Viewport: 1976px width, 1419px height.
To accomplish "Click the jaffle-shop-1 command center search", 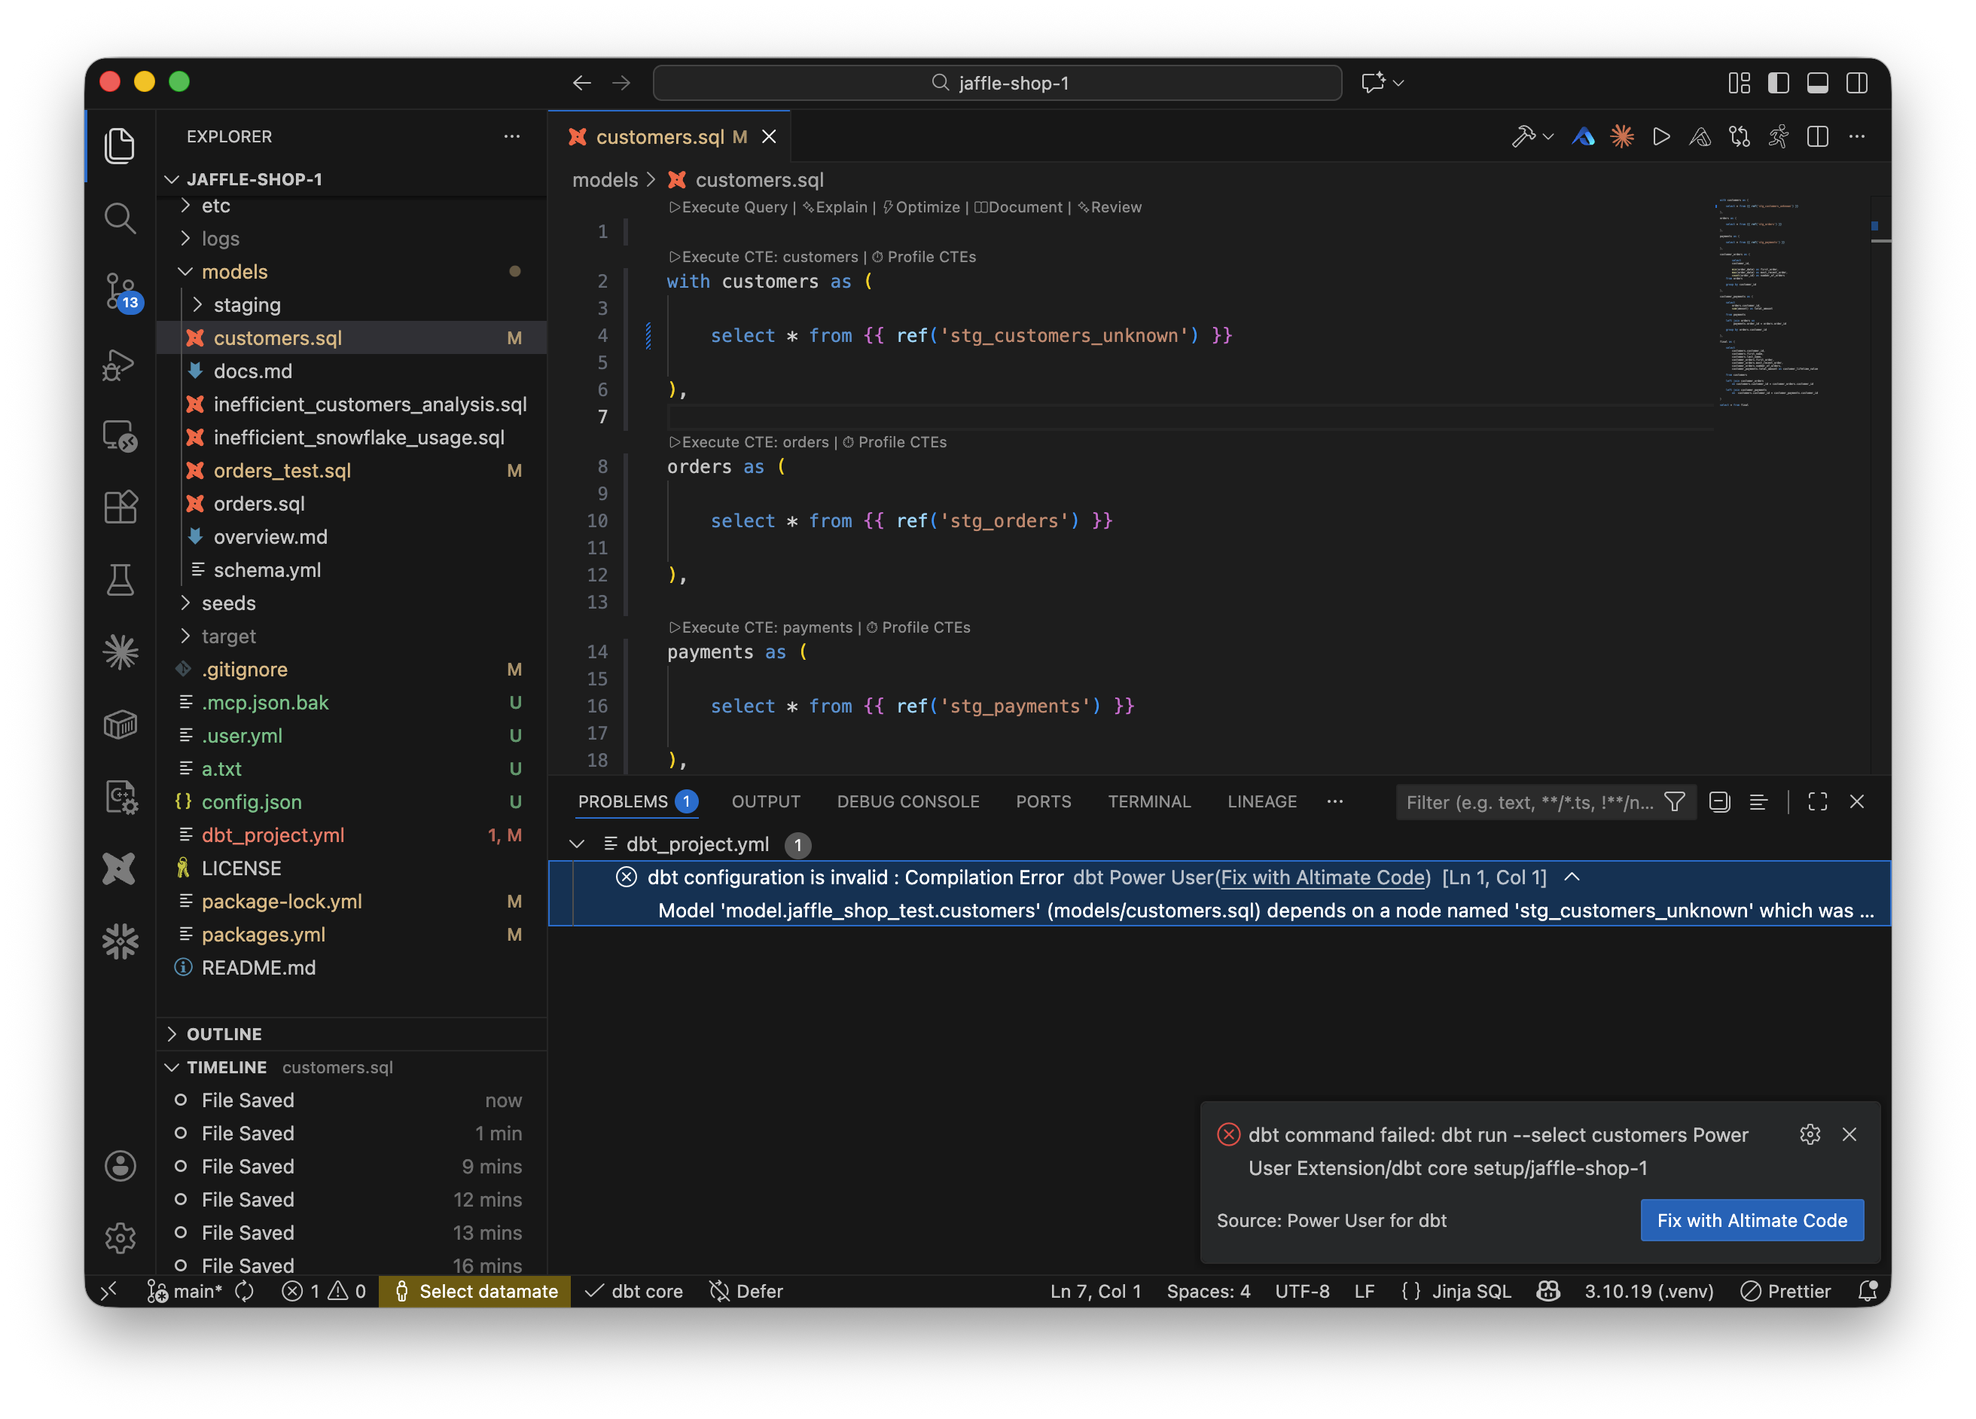I will tap(998, 83).
